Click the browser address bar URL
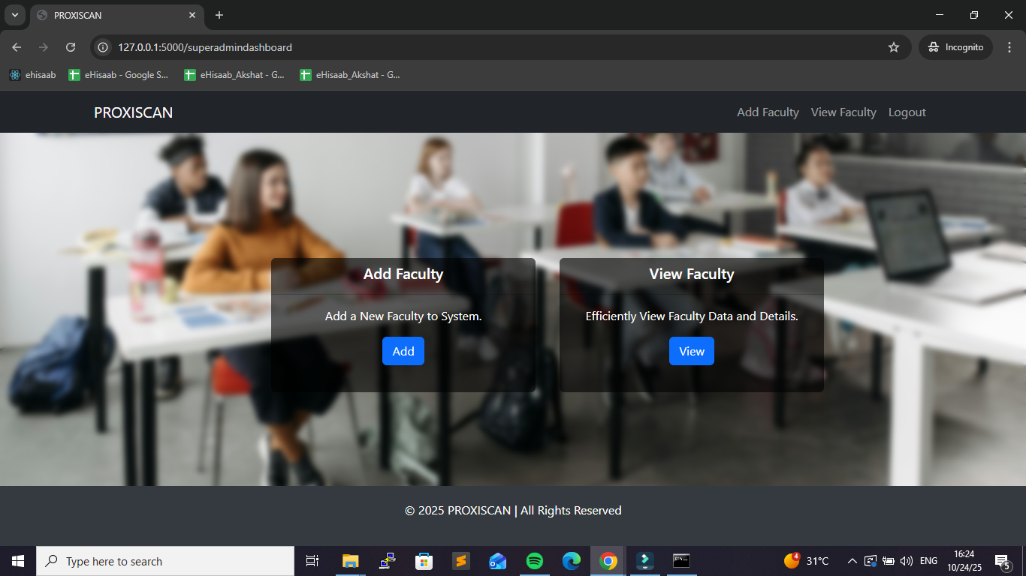1026x576 pixels. [x=205, y=47]
